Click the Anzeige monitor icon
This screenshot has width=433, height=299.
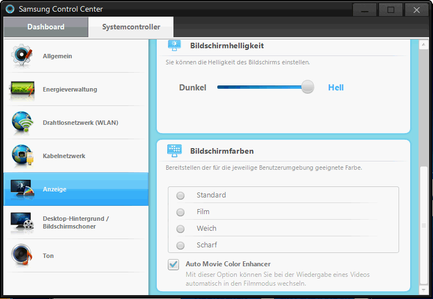tap(22, 189)
